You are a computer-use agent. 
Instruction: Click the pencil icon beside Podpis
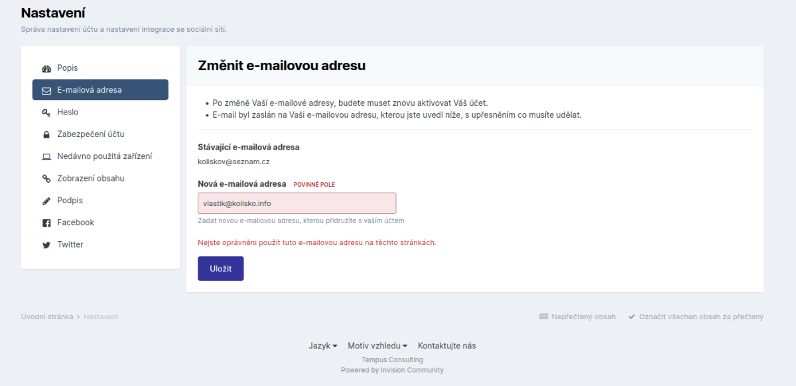[x=46, y=201]
